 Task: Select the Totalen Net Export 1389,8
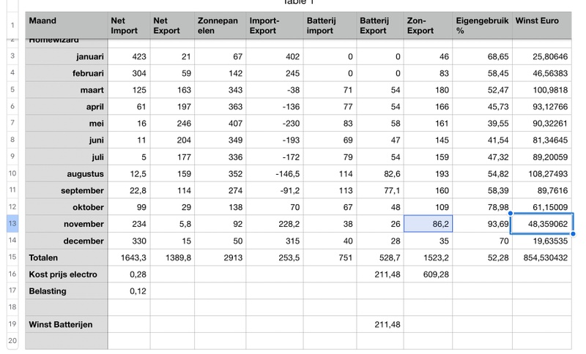pos(172,257)
